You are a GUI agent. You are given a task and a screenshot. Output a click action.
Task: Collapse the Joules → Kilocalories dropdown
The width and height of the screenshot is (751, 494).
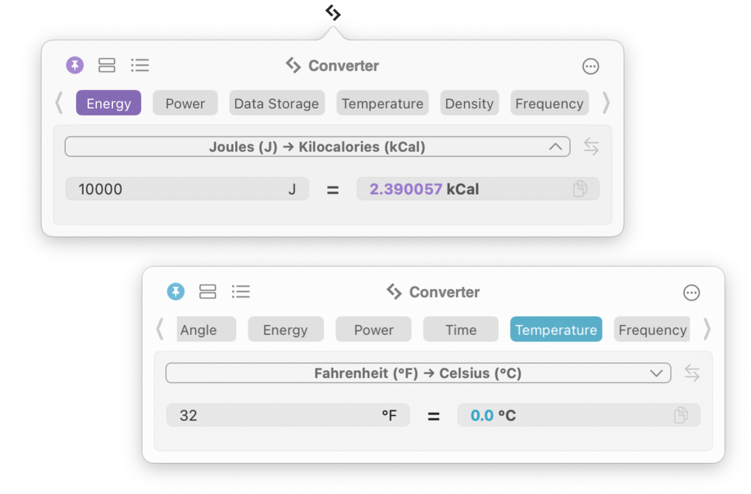pos(555,147)
